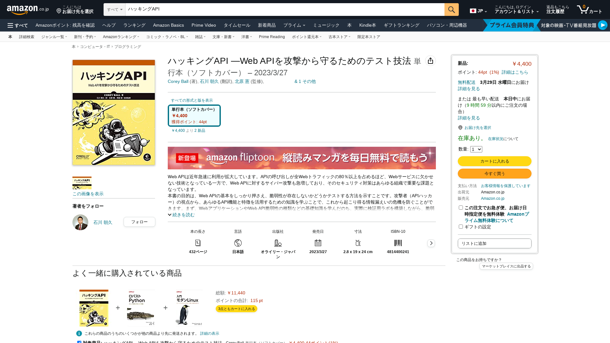Click the Prime video play arrow icon
Viewport: 610px width, 343px height.
[602, 25]
